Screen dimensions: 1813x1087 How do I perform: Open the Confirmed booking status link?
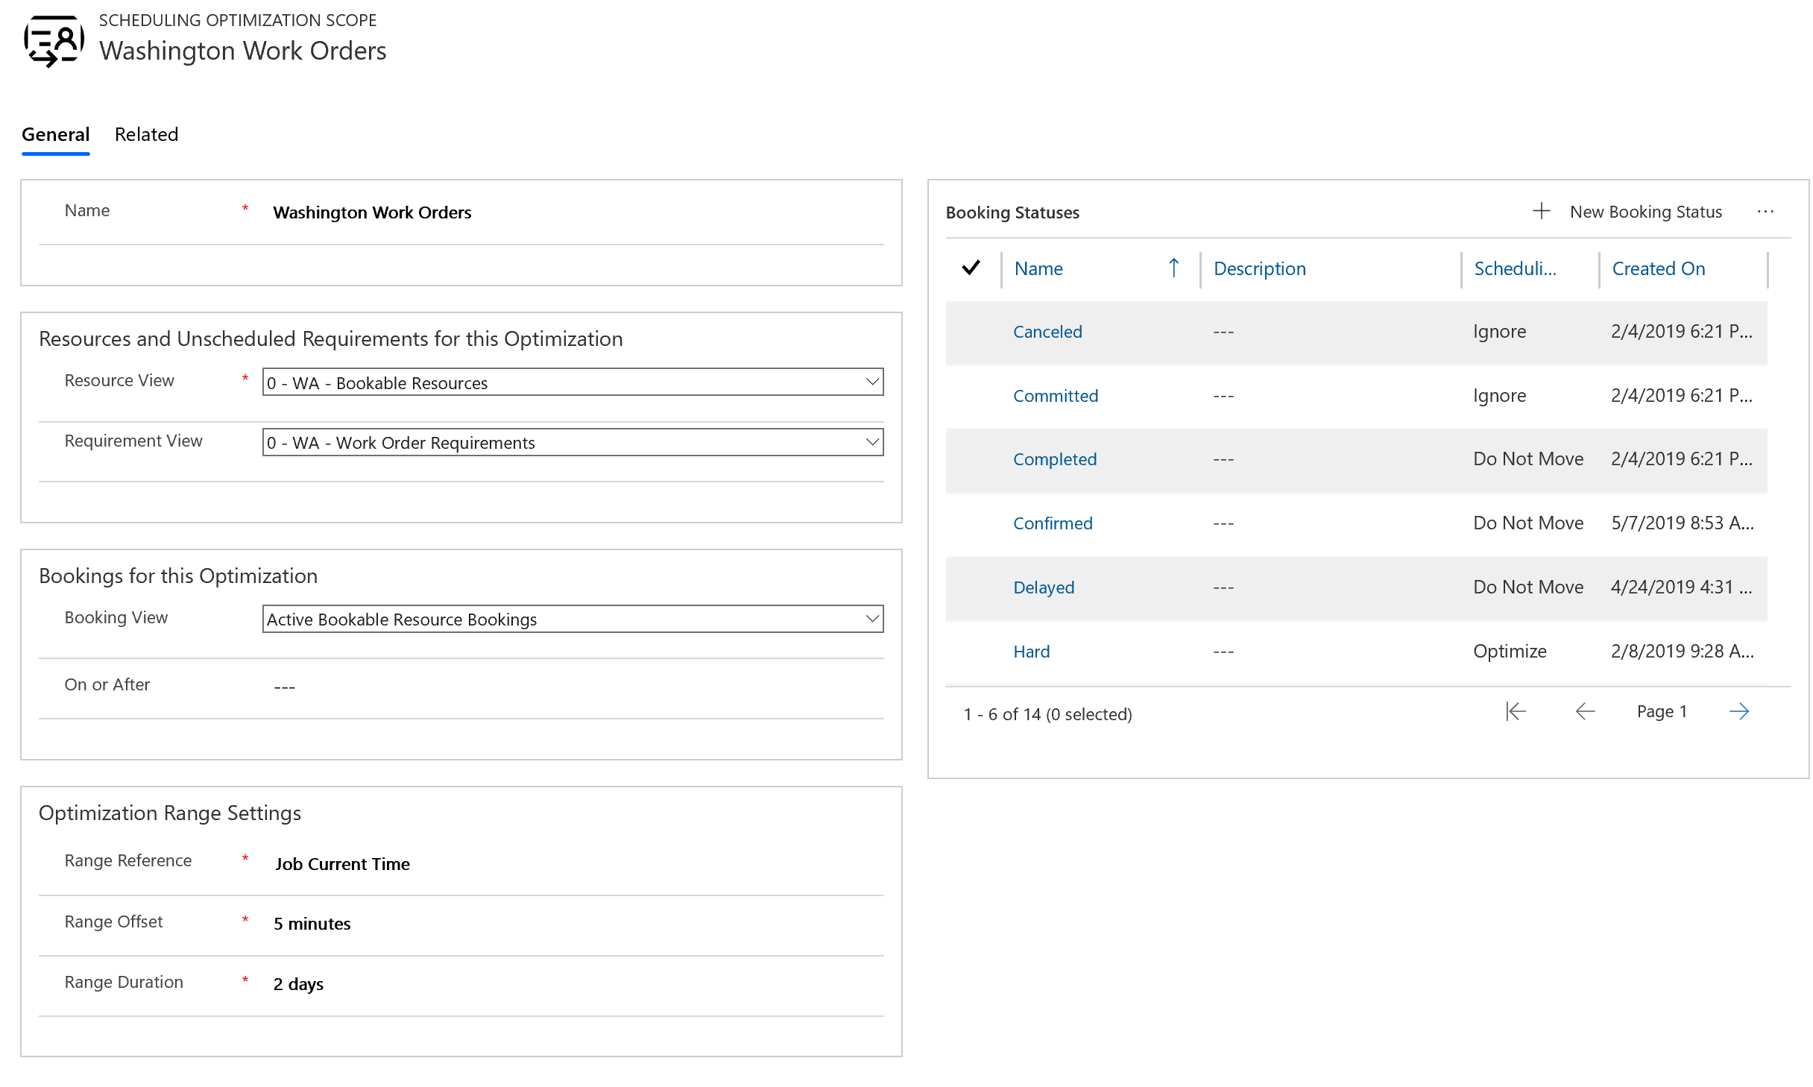(x=1053, y=523)
